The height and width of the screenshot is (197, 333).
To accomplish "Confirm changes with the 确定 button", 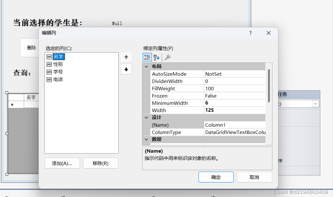I will point(216,177).
